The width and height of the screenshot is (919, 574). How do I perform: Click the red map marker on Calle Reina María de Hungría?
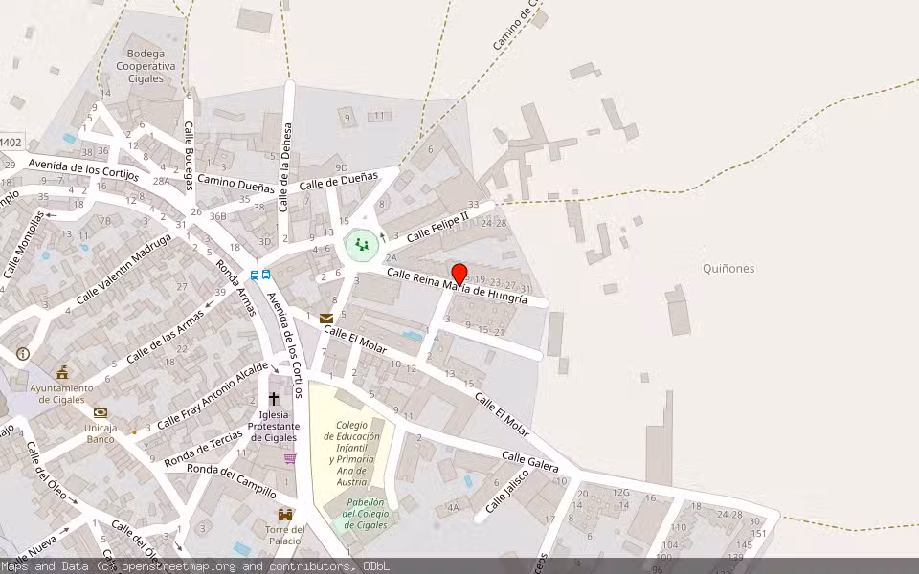[461, 272]
